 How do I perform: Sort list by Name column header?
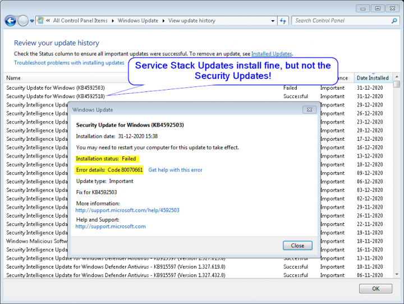13,78
